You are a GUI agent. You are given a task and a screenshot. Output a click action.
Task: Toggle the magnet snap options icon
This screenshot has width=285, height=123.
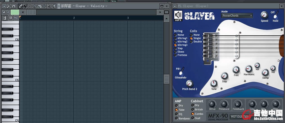tap(13, 6)
